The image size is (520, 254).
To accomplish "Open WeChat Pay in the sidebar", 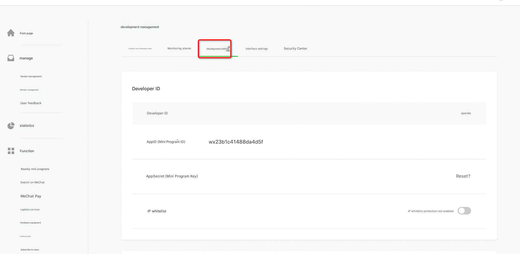I will [31, 196].
